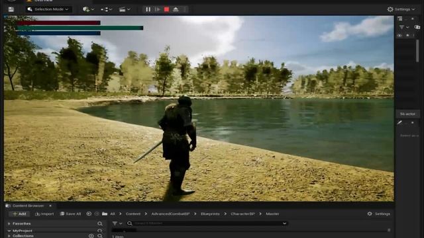The image size is (424, 238).
Task: Go back in Content Browser history
Action: point(89,214)
